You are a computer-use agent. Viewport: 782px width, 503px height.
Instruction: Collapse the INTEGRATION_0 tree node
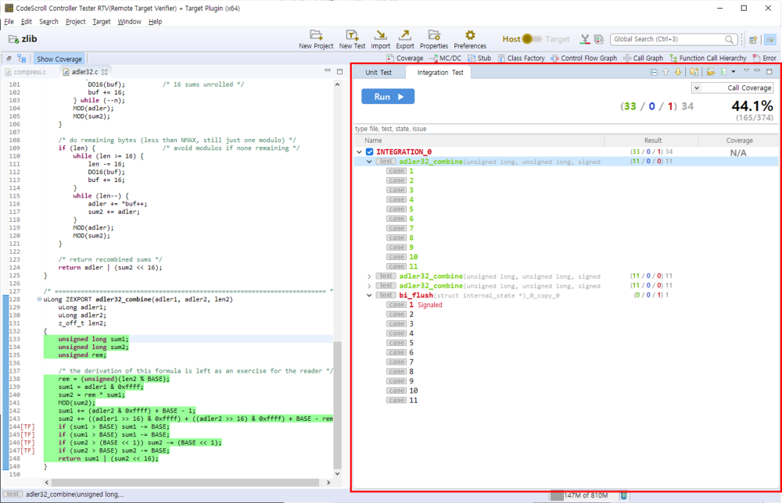(359, 152)
